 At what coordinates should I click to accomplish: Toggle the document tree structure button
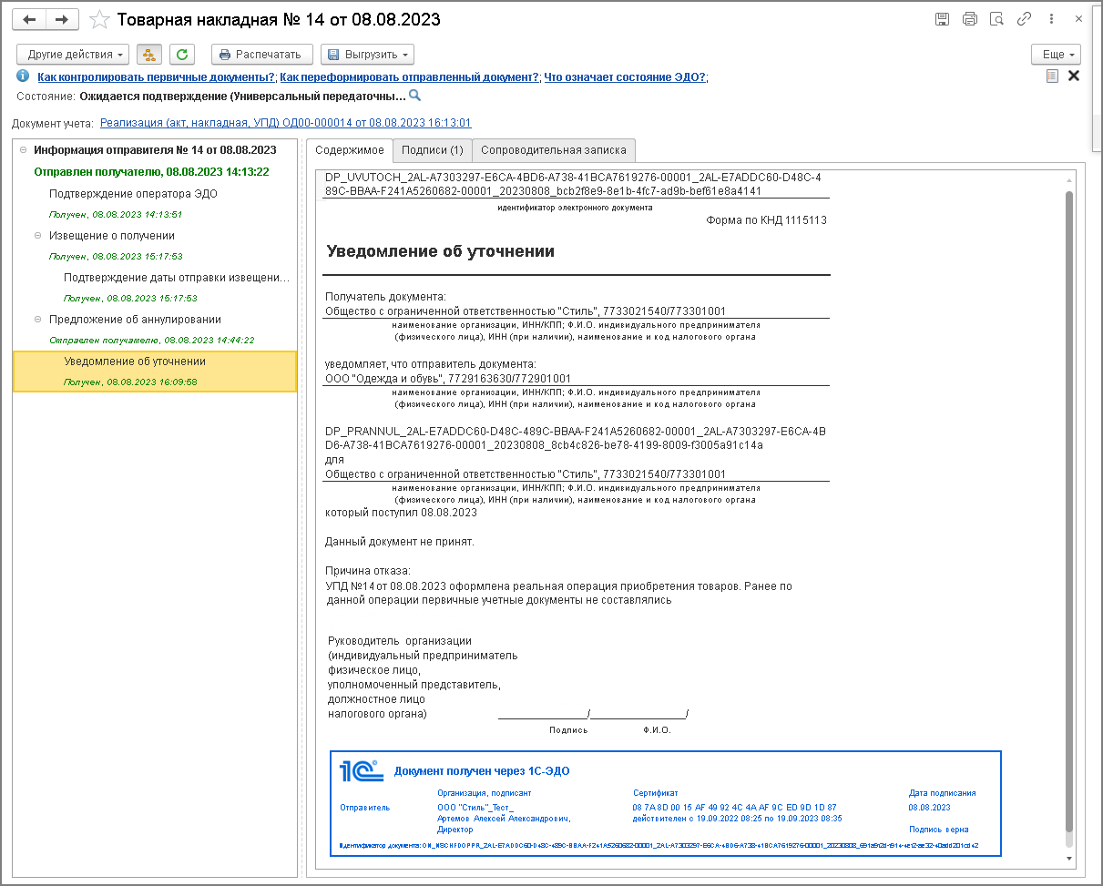tap(149, 55)
